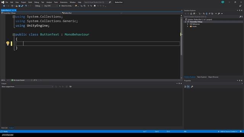
Task: Collapse the using directives region
Action: 14,17
